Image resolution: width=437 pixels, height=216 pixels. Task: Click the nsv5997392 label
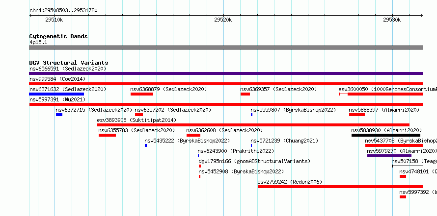pos(418,192)
